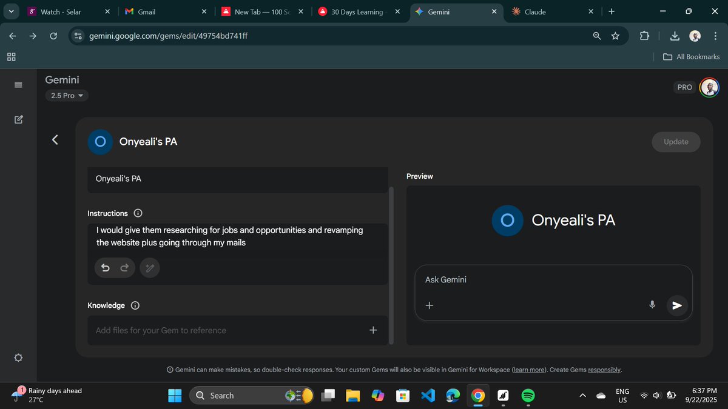Click the PRO badge
Viewport: 728px width, 409px height.
coord(685,87)
